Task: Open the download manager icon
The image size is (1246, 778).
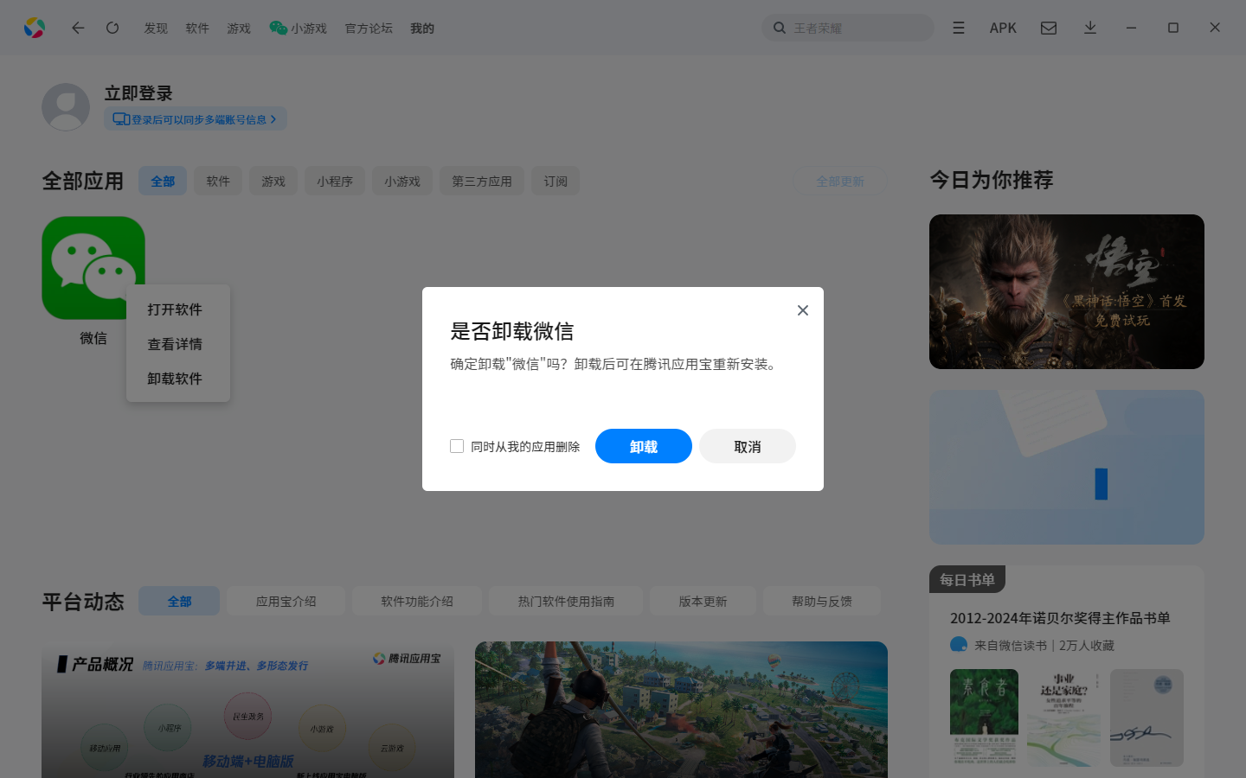Action: point(1089,28)
